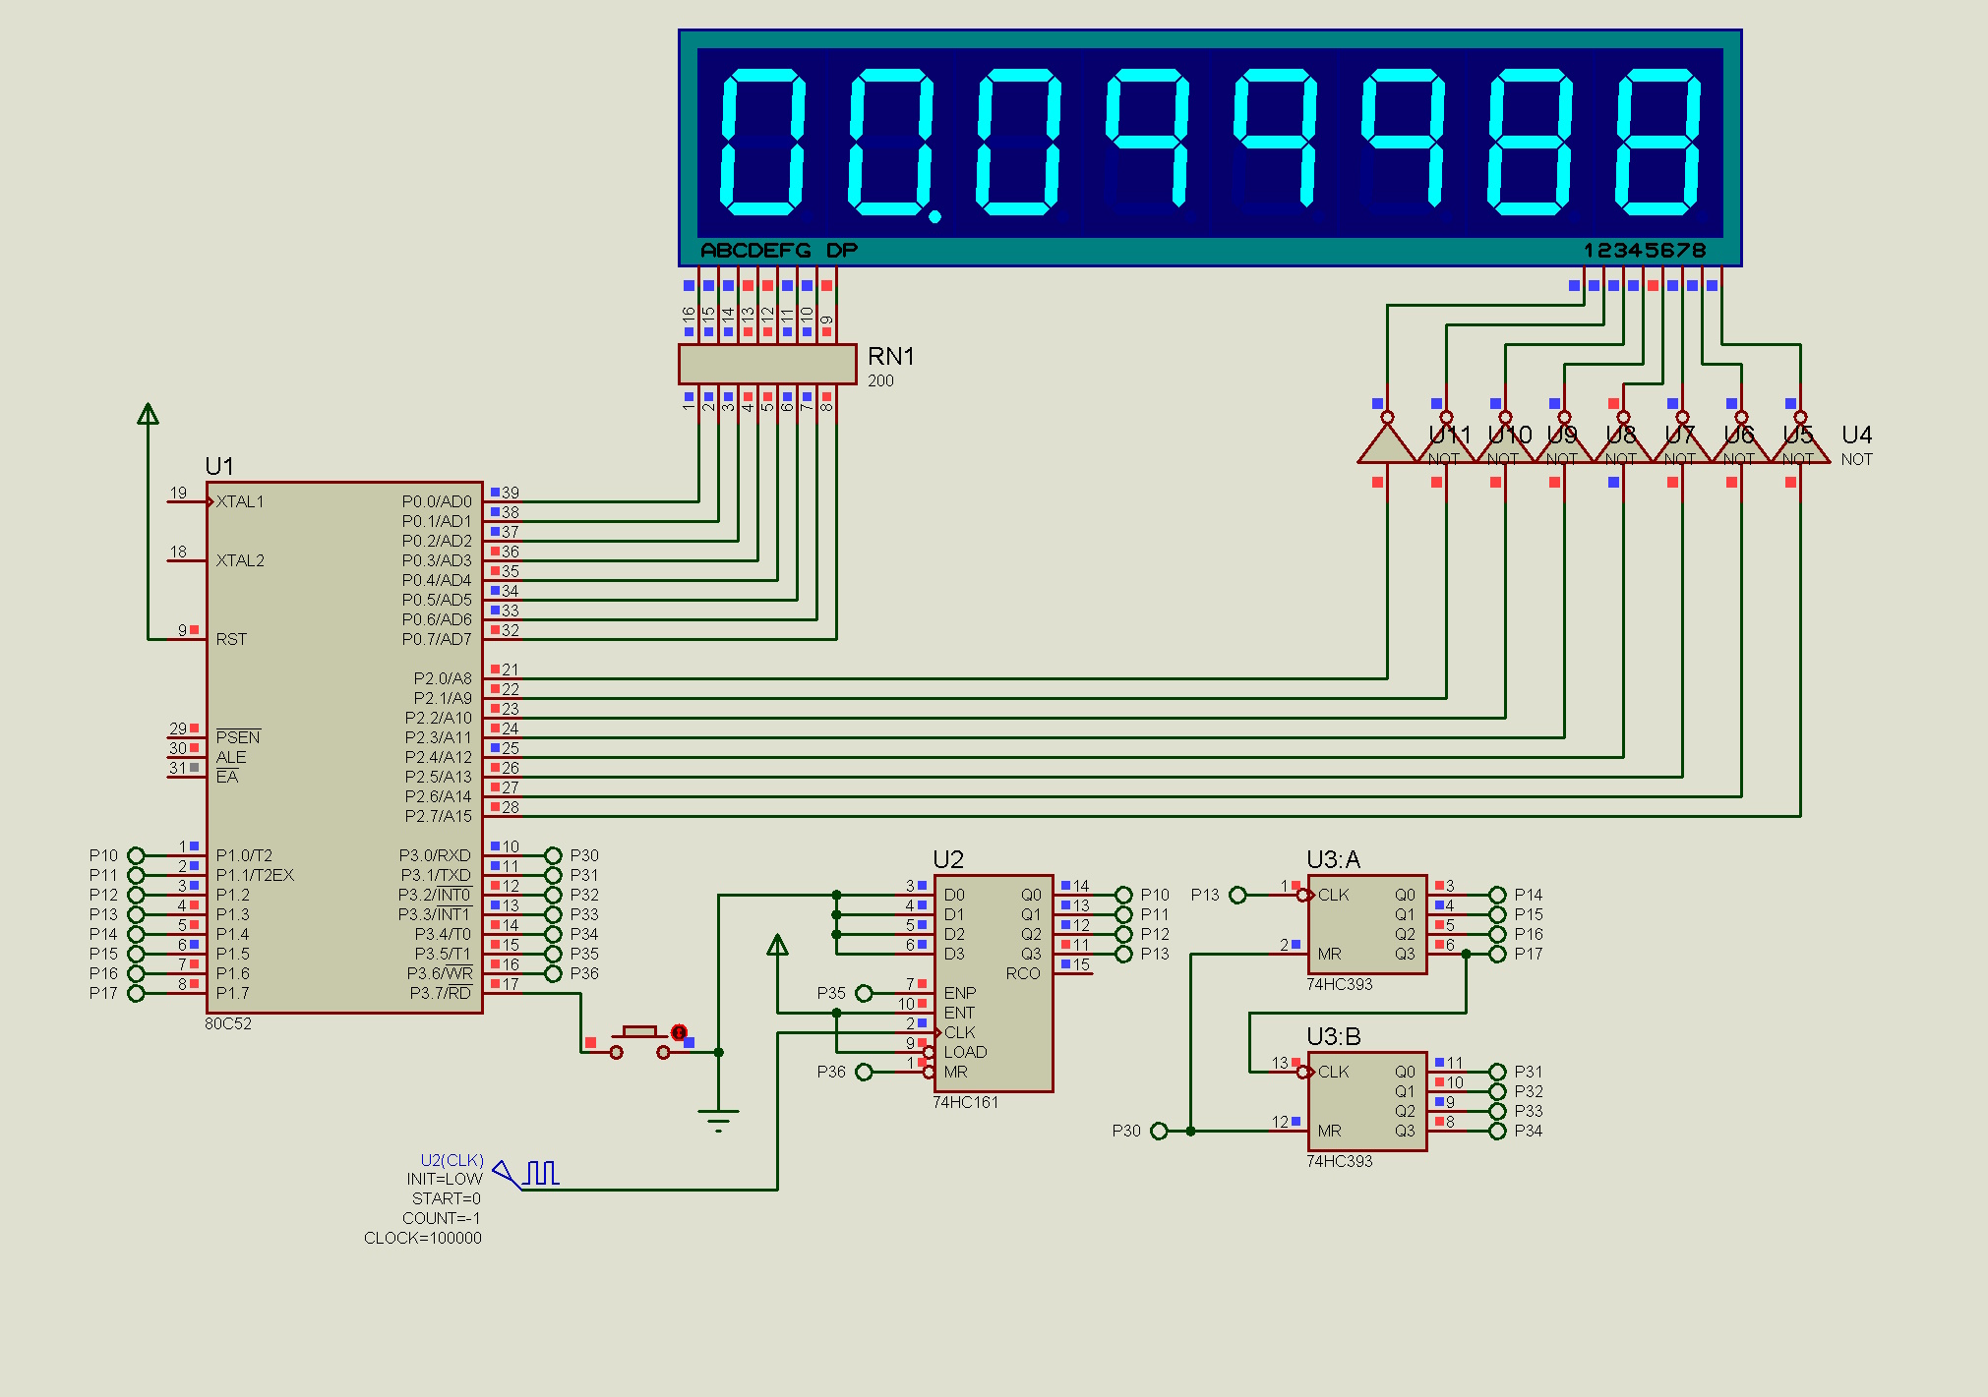Viewport: 1988px width, 1397px height.
Task: Click the P10 terminal at U1 pin P1.0/T2
Action: (136, 855)
